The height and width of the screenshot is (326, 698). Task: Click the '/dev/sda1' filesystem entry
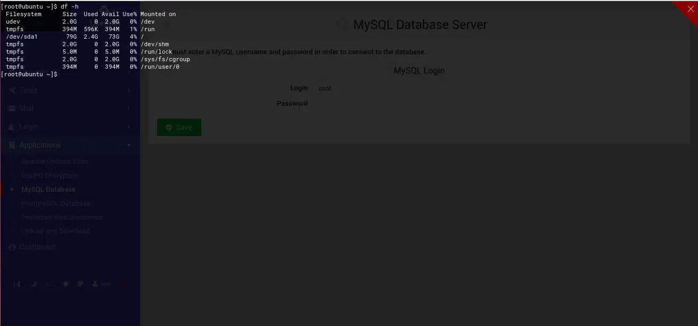[x=22, y=37]
